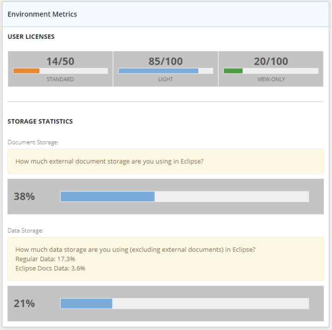Screen dimensions: 332x330
Task: Click the orange Standard license progress bar
Action: (60, 71)
